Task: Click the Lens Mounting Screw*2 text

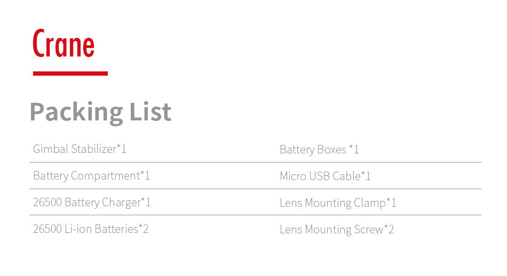Action: [337, 230]
